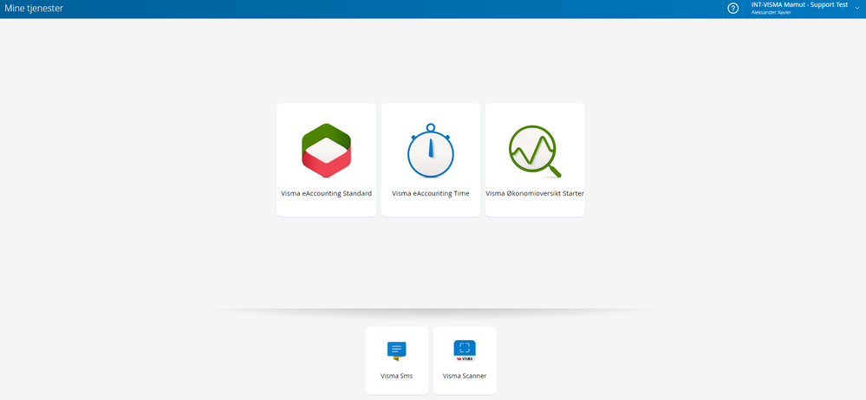Open Visma Økonomioversikt Starter magnifier chart icon
The image size is (866, 400).
click(535, 152)
